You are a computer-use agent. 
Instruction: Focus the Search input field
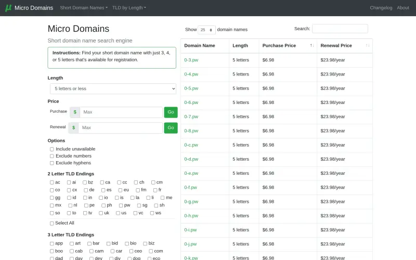[340, 29]
